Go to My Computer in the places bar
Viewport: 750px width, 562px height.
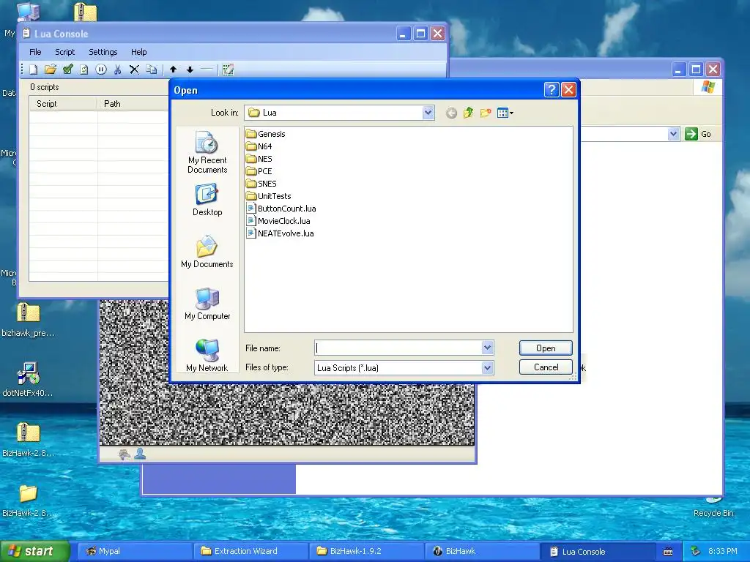207,304
